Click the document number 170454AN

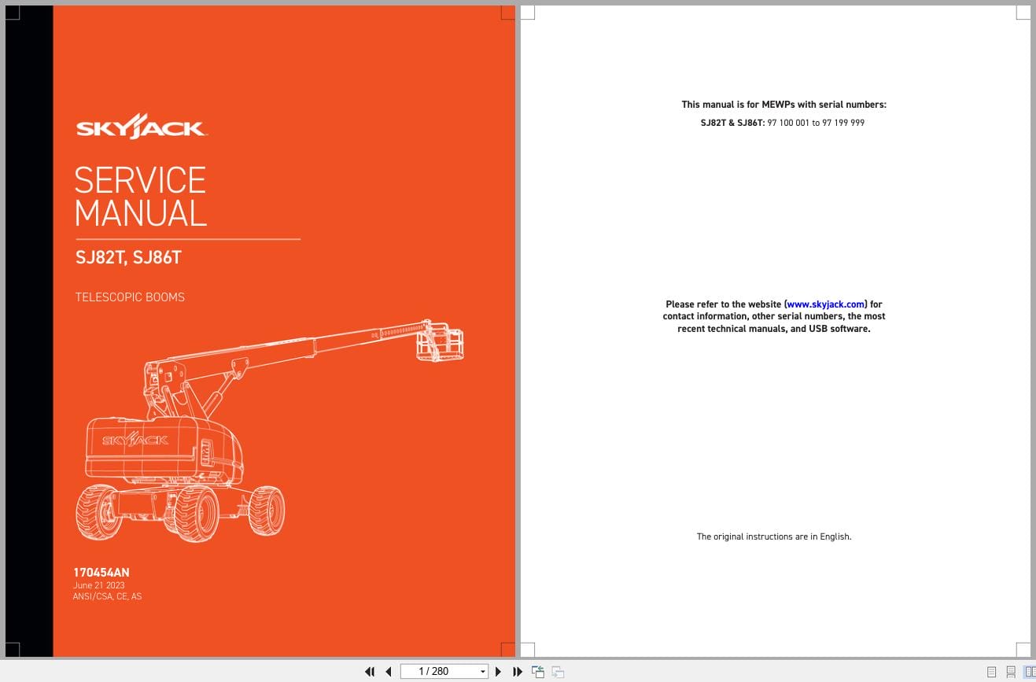click(101, 573)
